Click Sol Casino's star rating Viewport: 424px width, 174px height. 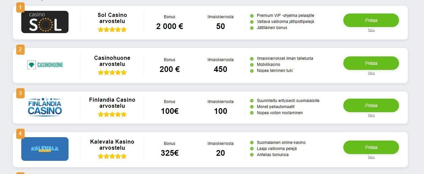point(112,30)
